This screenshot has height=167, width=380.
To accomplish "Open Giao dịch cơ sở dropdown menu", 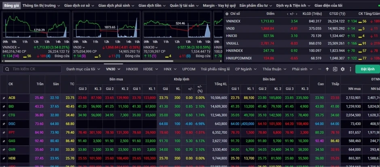I will point(80,5).
